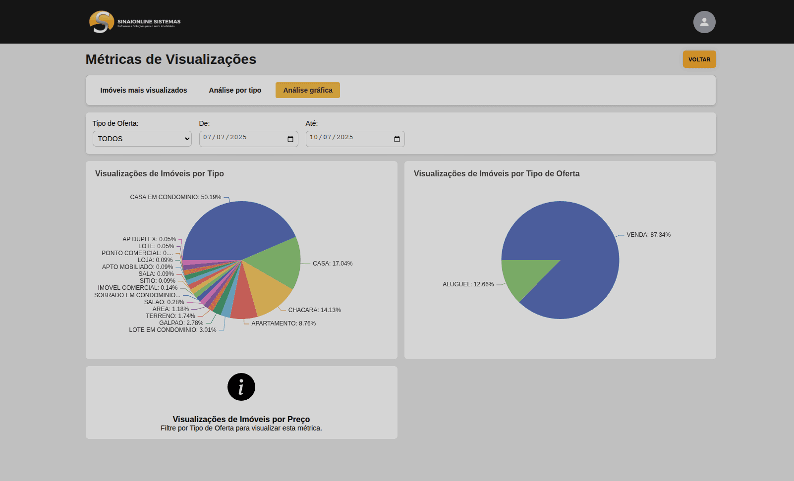Click inside the Até date field

(344, 138)
